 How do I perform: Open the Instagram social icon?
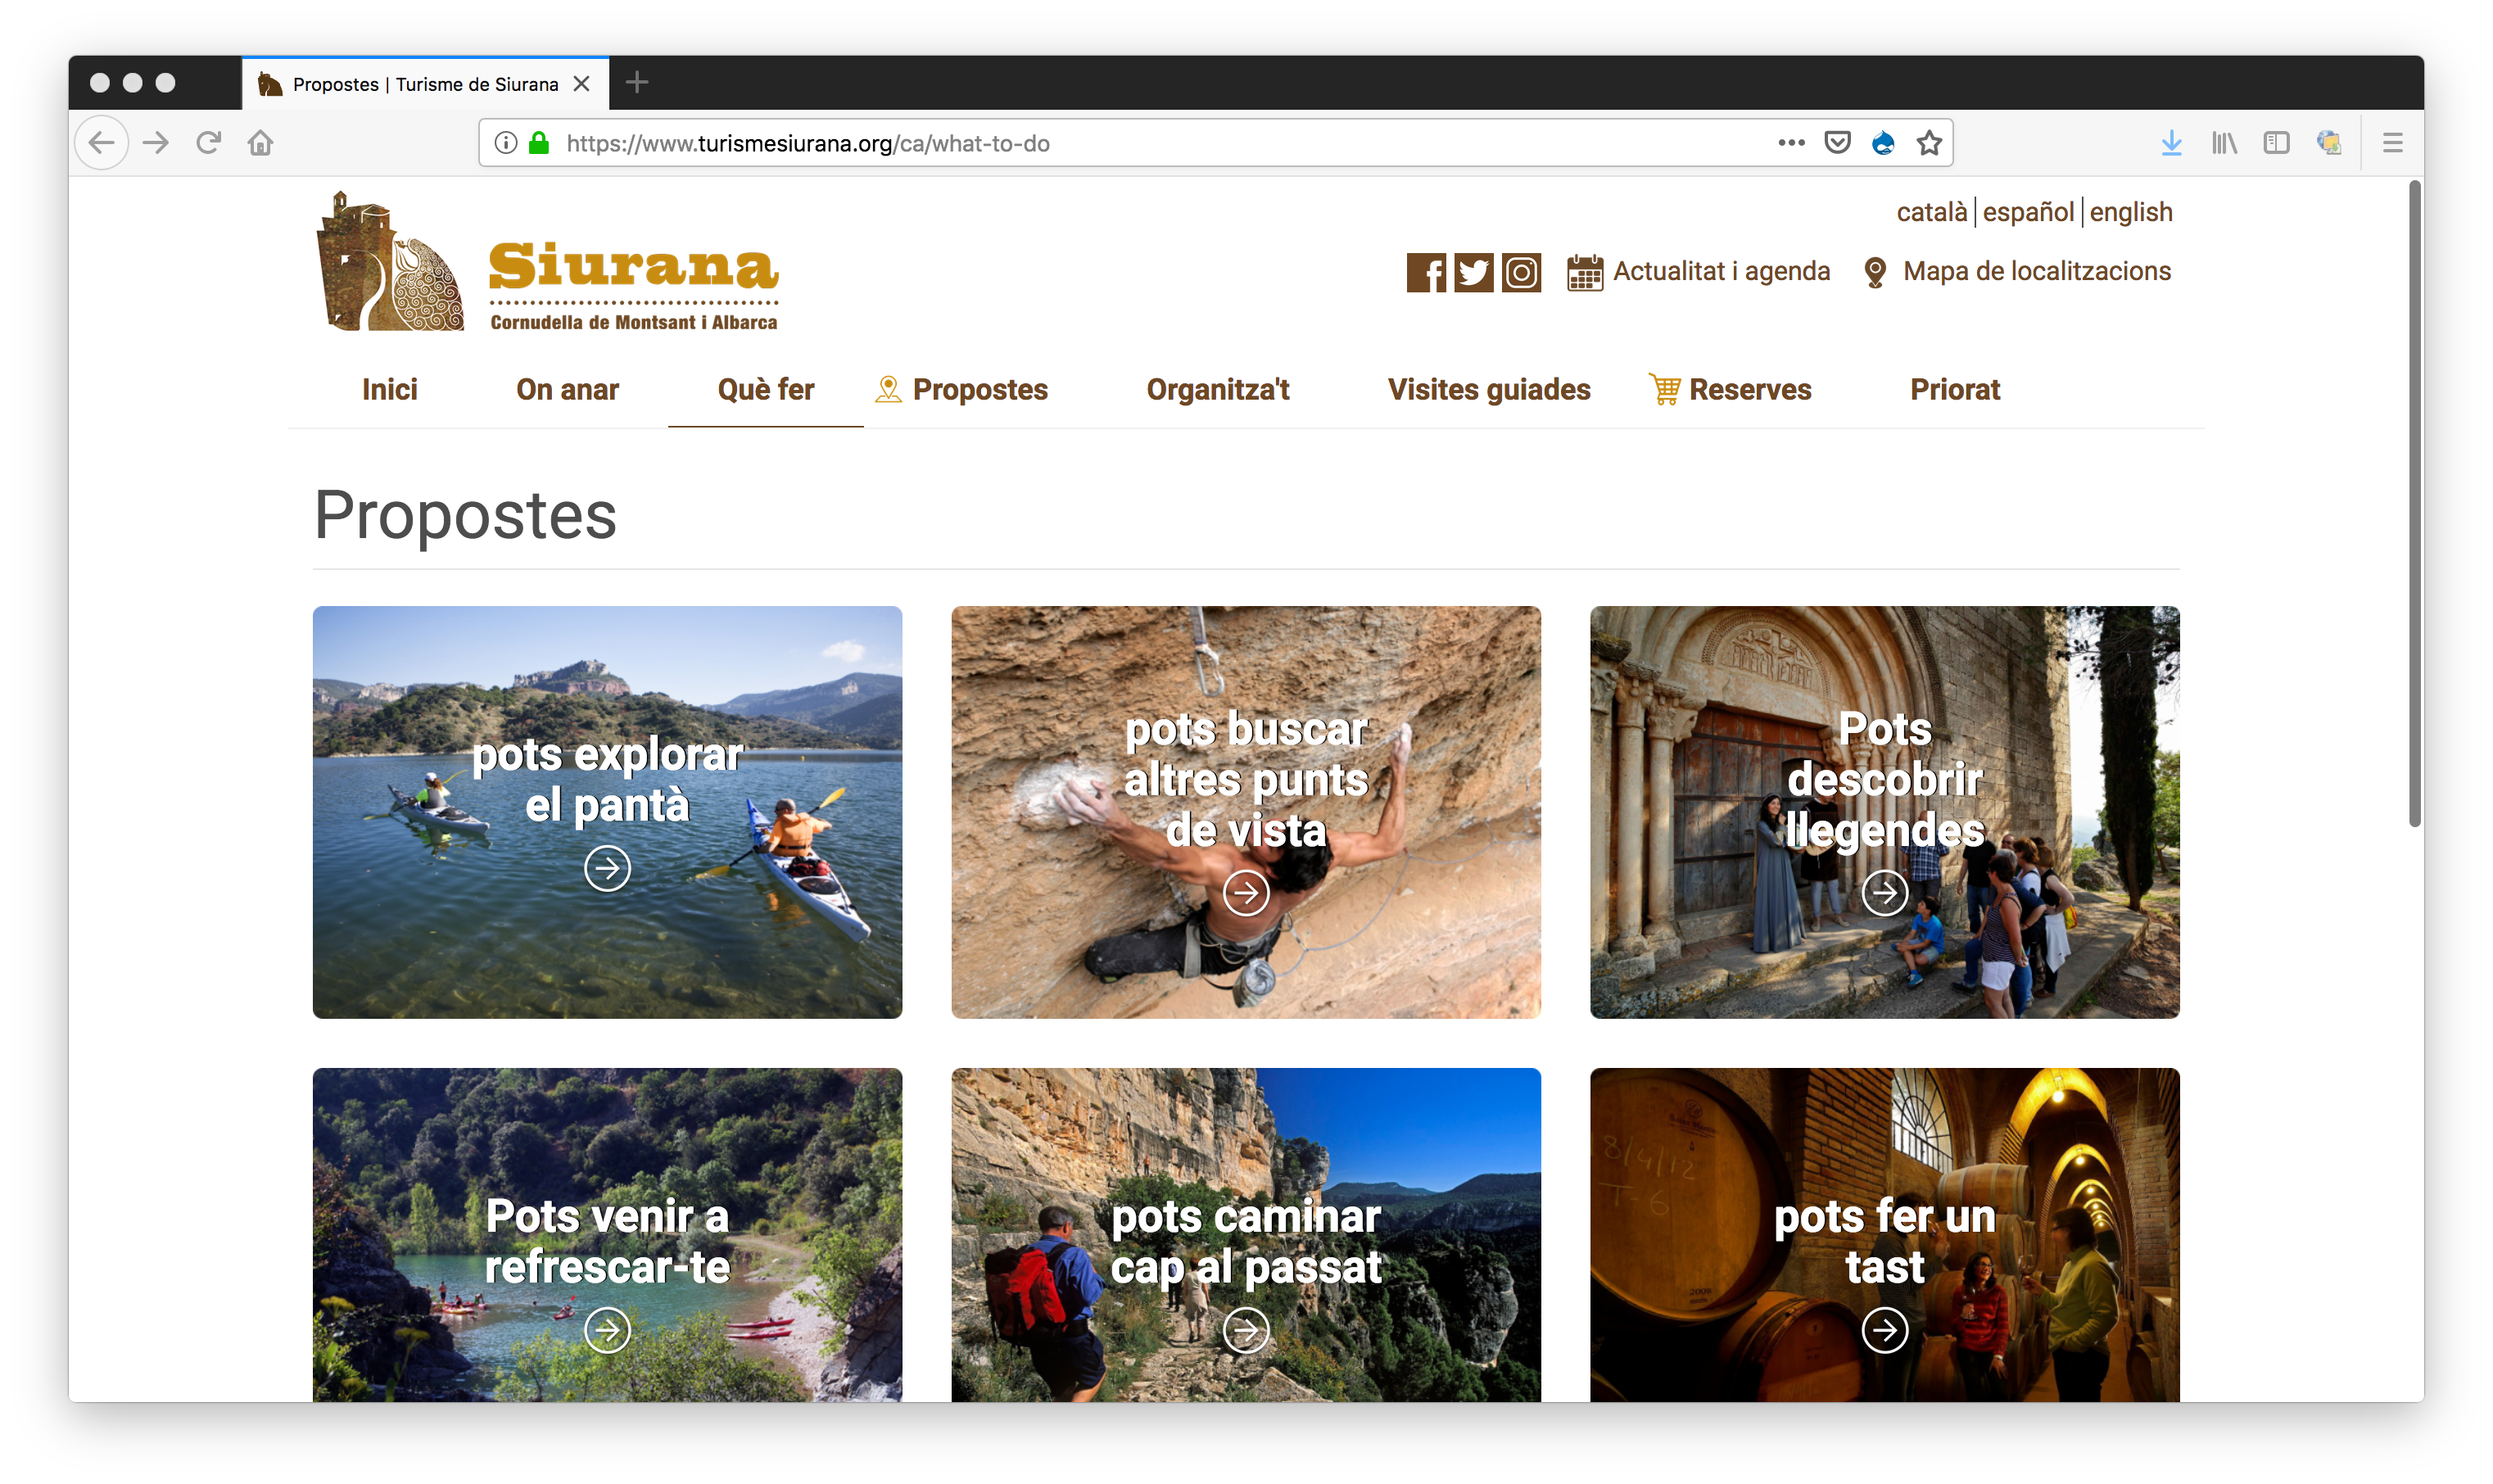click(x=1521, y=272)
